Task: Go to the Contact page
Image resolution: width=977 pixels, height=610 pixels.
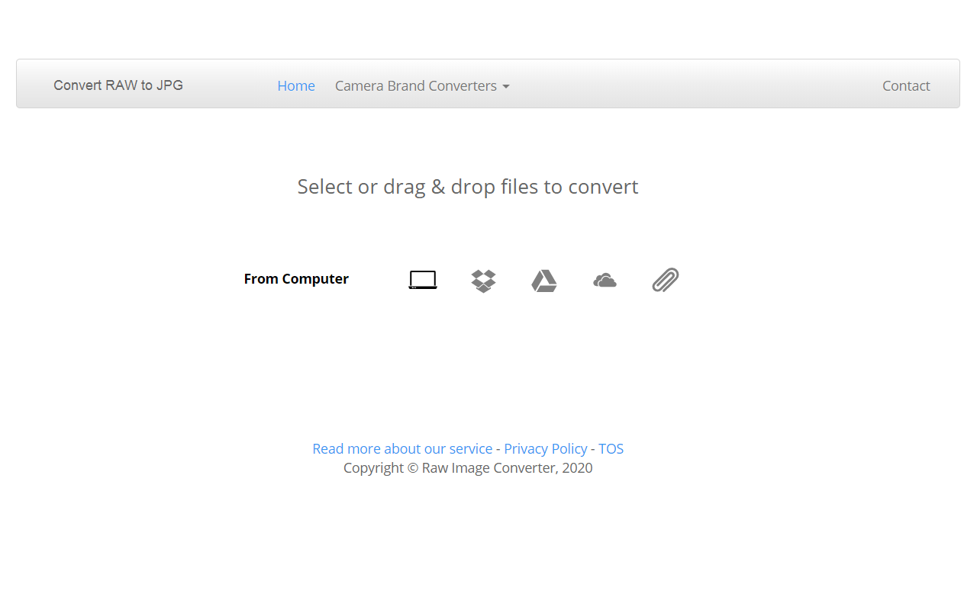Action: tap(906, 85)
